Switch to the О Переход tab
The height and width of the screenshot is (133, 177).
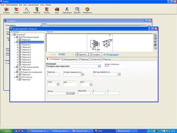pos(84,59)
